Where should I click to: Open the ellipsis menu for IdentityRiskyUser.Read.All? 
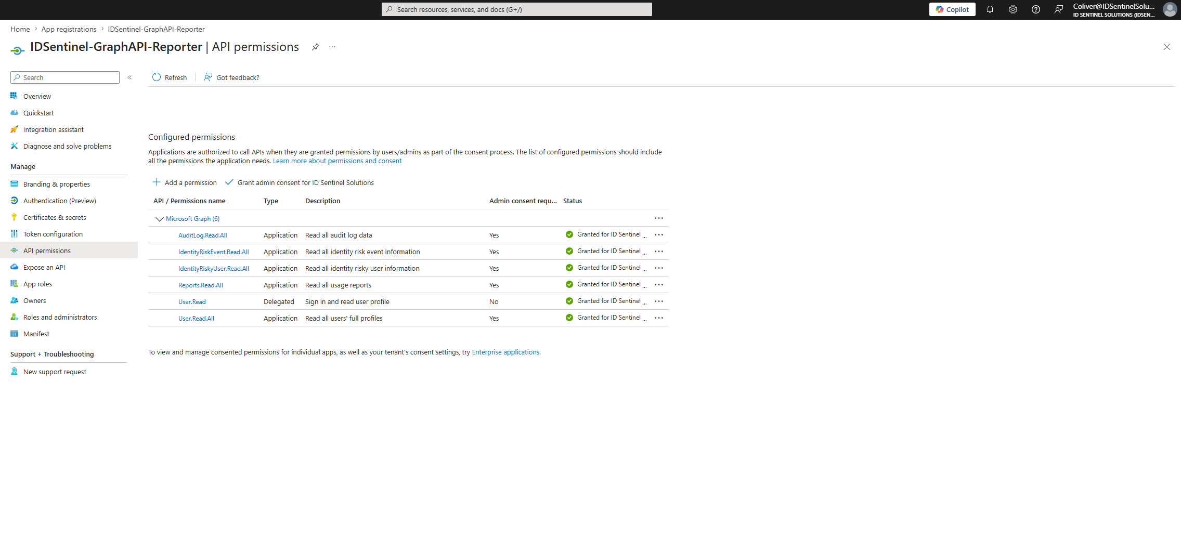[659, 268]
